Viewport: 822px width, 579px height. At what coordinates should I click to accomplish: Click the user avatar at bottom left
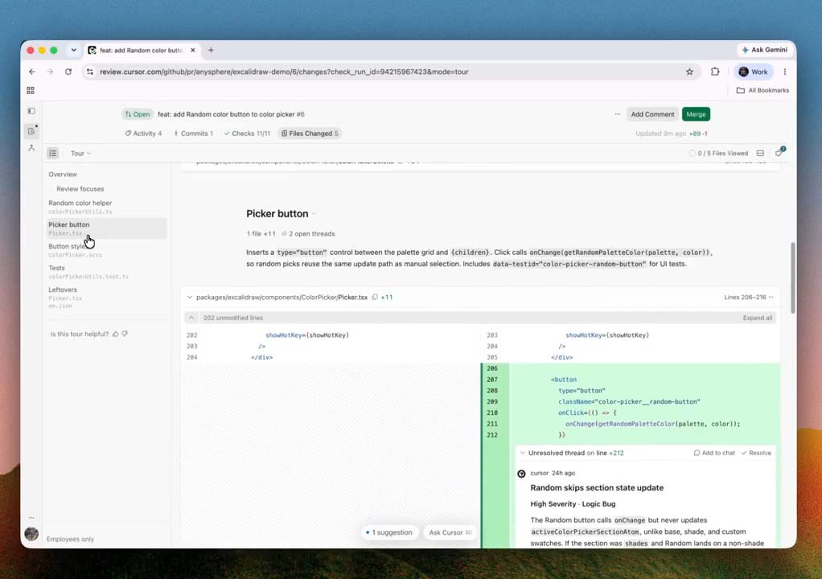pyautogui.click(x=31, y=533)
